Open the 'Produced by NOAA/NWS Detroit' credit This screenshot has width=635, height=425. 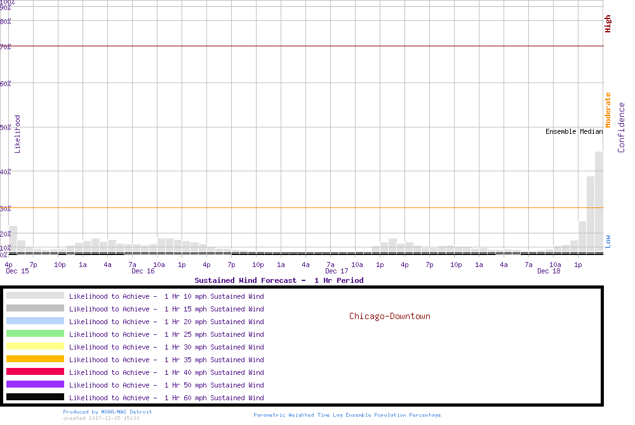pos(107,412)
